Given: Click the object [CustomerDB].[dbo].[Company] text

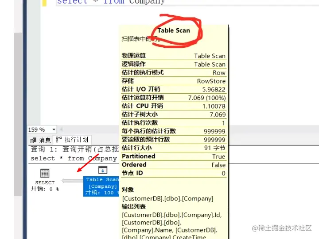Looking at the screenshot, I should (x=167, y=198).
